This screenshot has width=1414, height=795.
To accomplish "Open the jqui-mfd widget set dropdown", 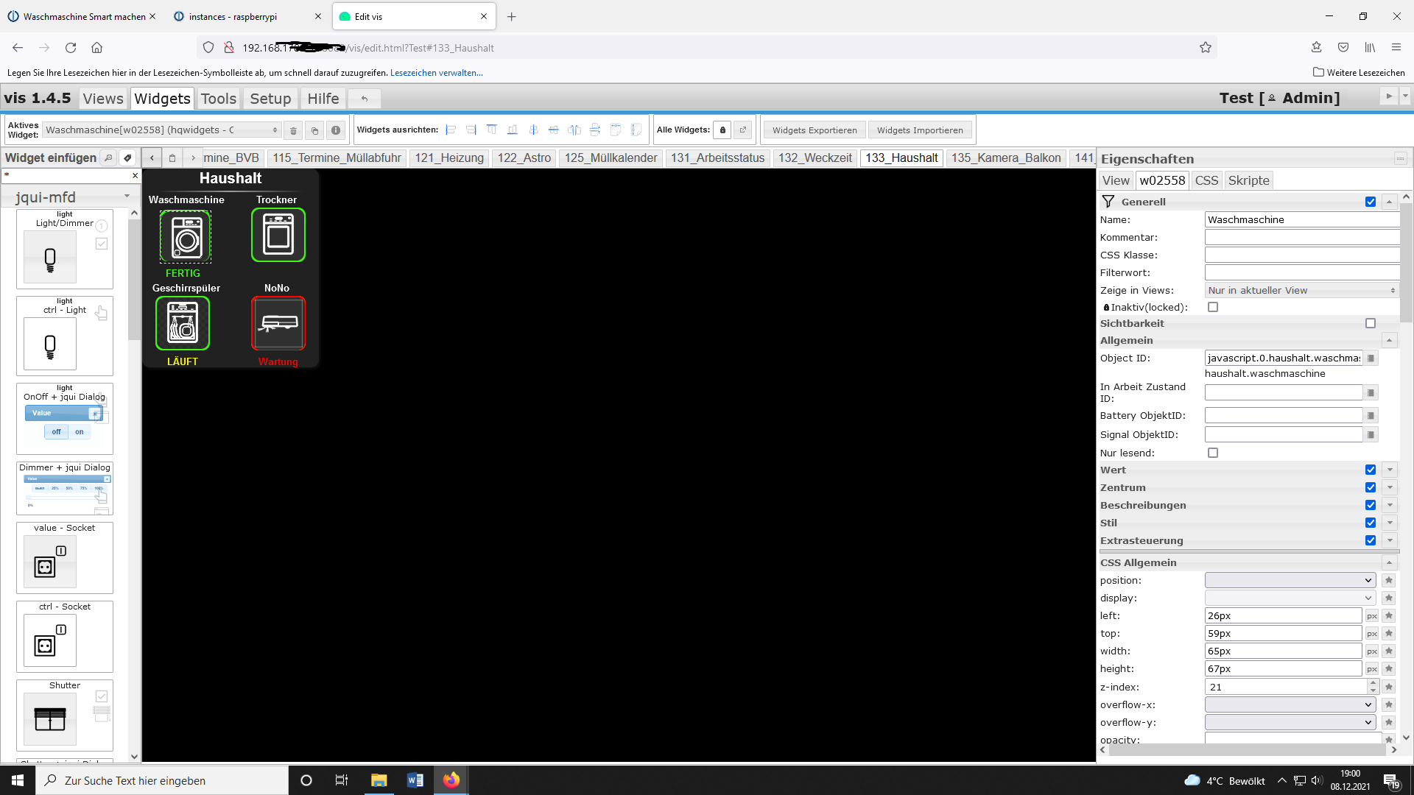I will (x=72, y=197).
